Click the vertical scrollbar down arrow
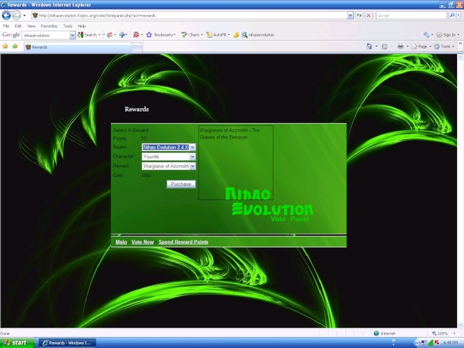This screenshot has height=348, width=464. coord(460,325)
